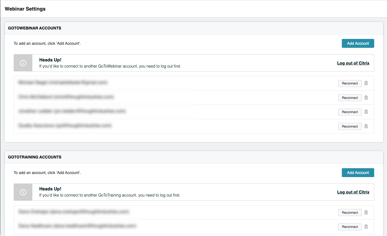Image resolution: width=387 pixels, height=236 pixels.
Task: Click the GOTOWEBINAR ACCOUNTS section header
Action: pos(35,28)
